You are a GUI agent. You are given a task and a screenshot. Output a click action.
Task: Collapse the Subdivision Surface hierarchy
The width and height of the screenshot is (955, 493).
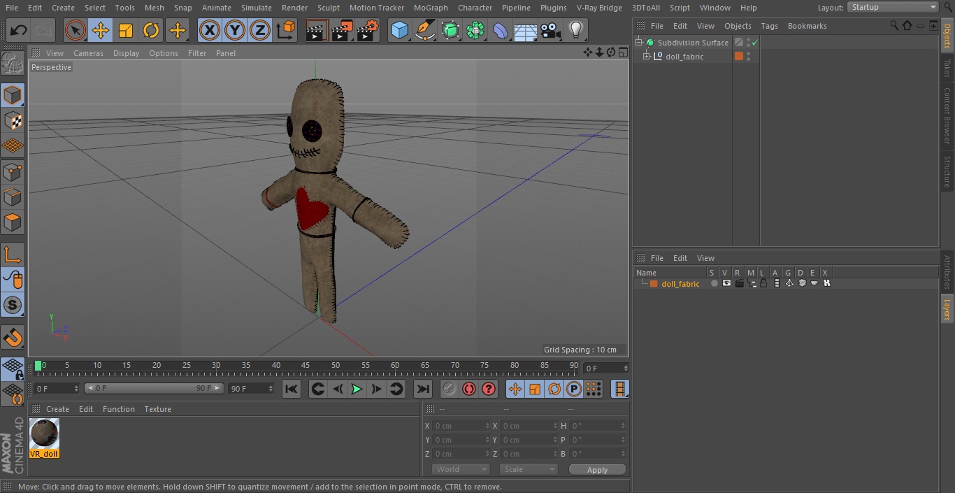638,43
